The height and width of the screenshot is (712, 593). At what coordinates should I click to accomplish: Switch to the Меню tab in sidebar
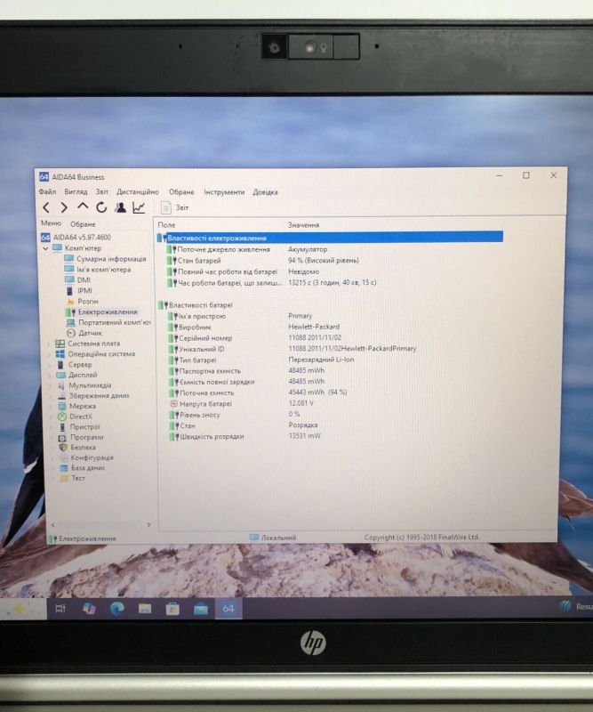point(51,223)
